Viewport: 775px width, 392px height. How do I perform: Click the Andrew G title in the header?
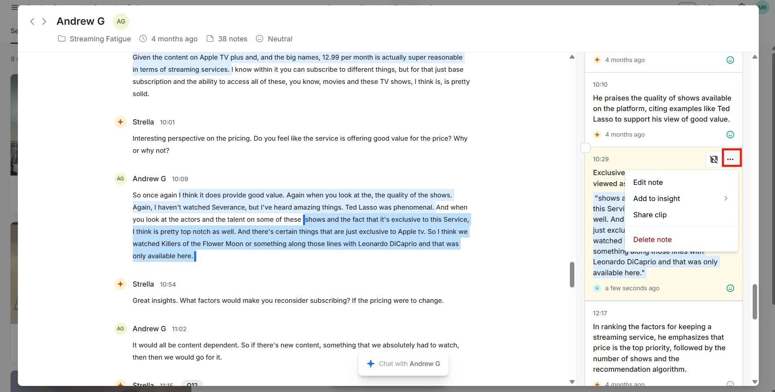(80, 21)
